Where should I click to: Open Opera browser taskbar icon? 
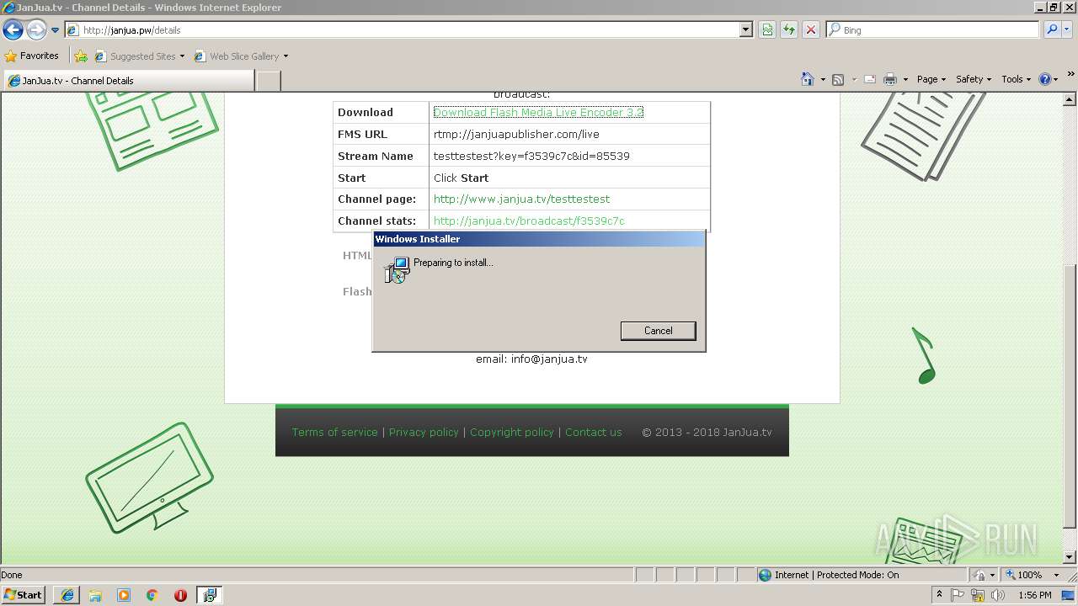pos(180,595)
